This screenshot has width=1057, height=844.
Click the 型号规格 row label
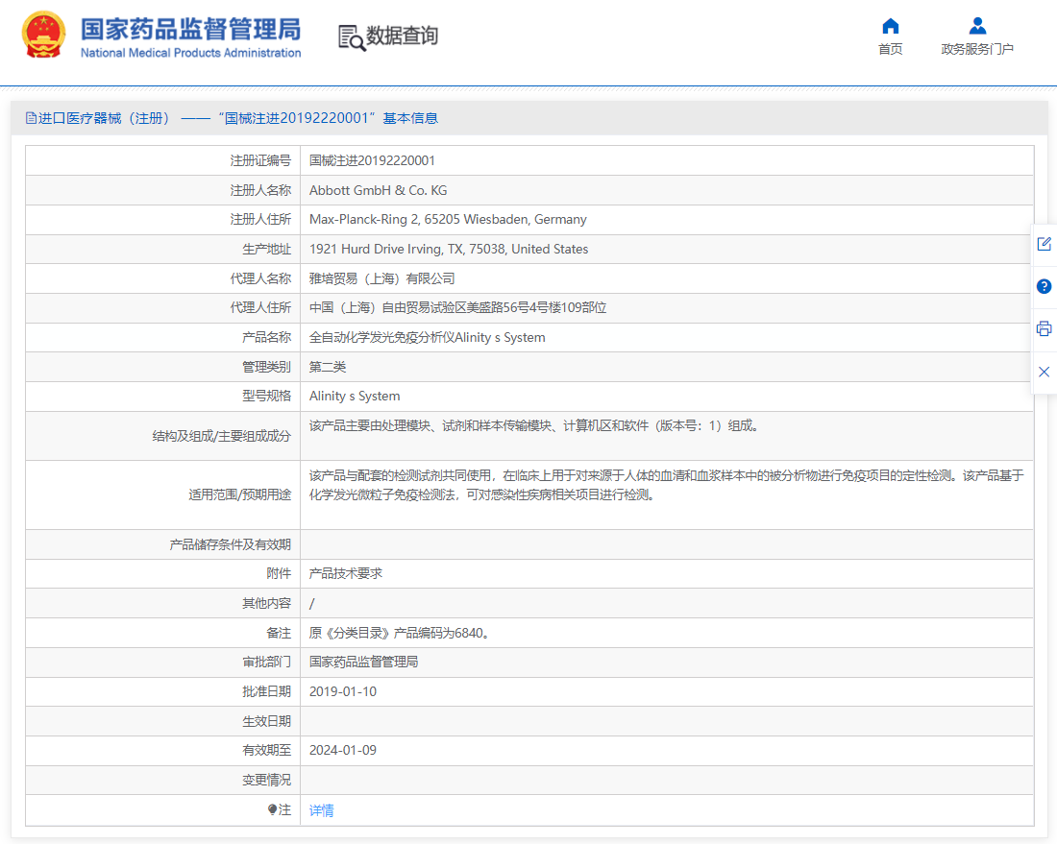coord(267,396)
